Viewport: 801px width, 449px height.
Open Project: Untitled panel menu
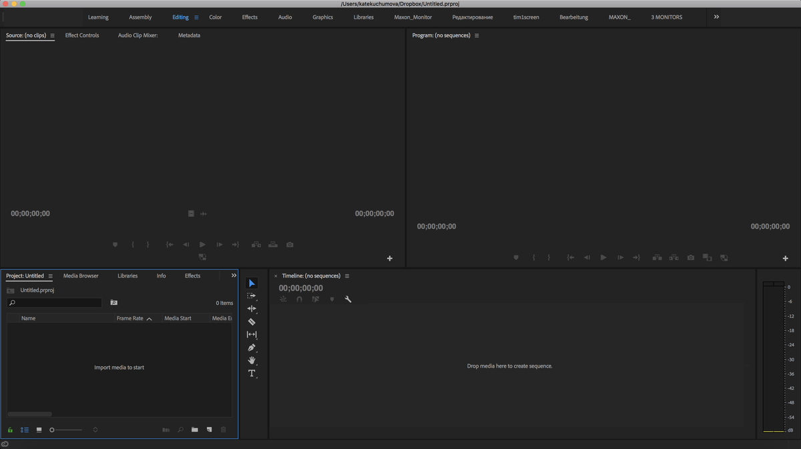tap(50, 276)
